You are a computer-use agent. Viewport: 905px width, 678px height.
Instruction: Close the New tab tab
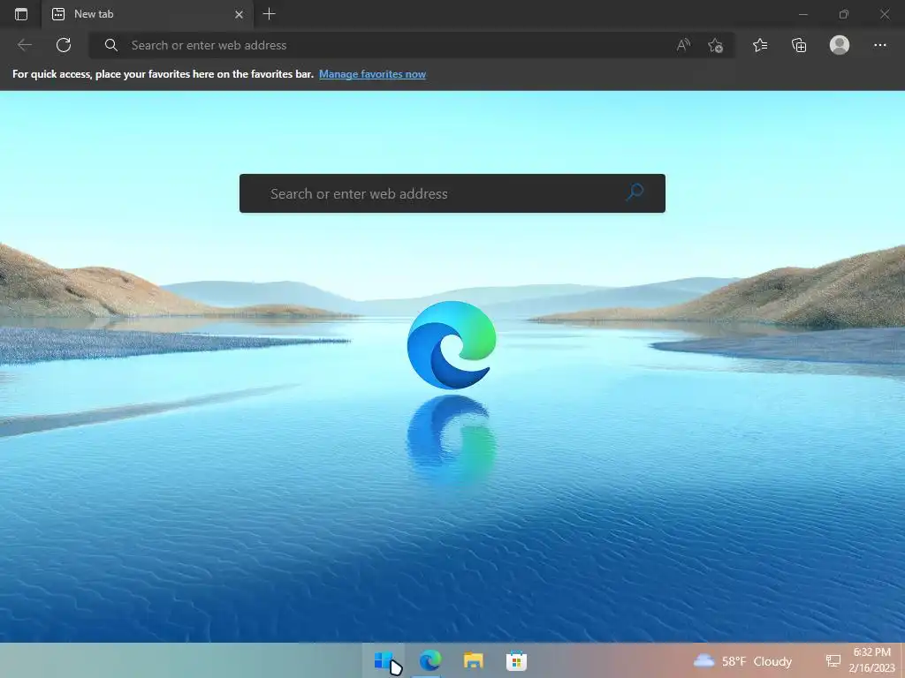pyautogui.click(x=239, y=14)
